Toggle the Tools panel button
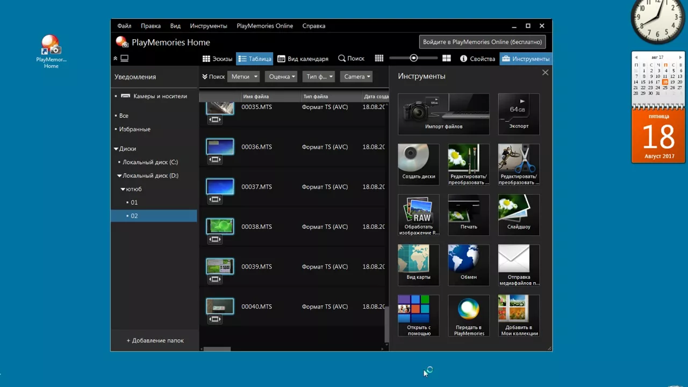Image resolution: width=688 pixels, height=387 pixels. [x=526, y=59]
